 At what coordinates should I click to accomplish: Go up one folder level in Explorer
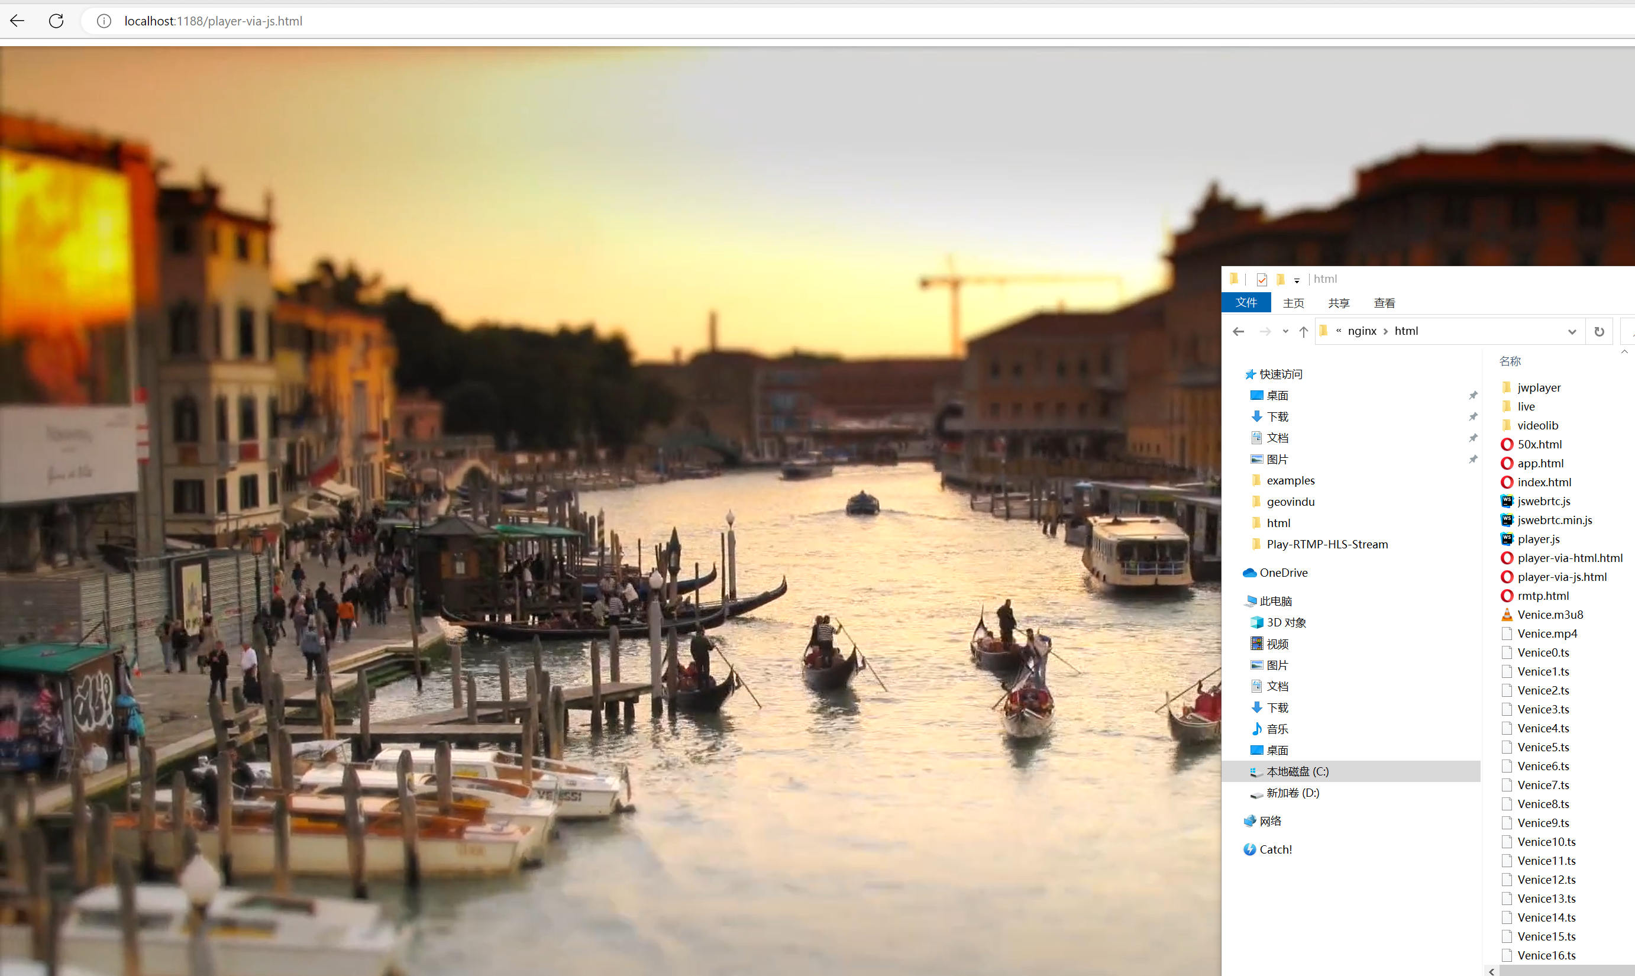(x=1304, y=331)
